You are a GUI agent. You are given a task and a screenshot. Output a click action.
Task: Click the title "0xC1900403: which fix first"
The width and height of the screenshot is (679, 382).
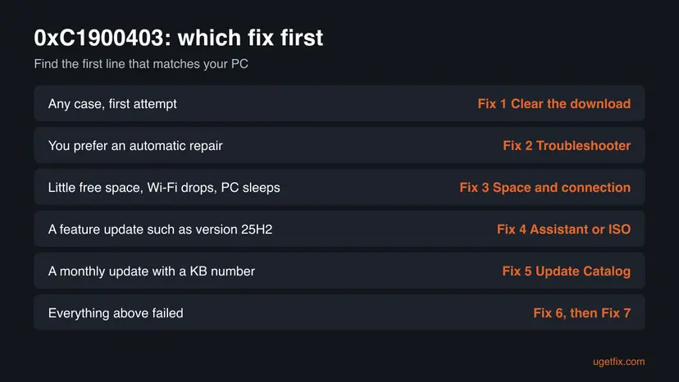(179, 38)
